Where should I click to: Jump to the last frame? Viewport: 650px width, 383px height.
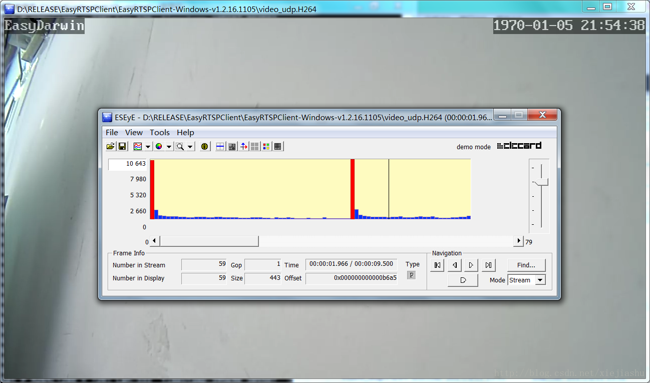click(488, 265)
